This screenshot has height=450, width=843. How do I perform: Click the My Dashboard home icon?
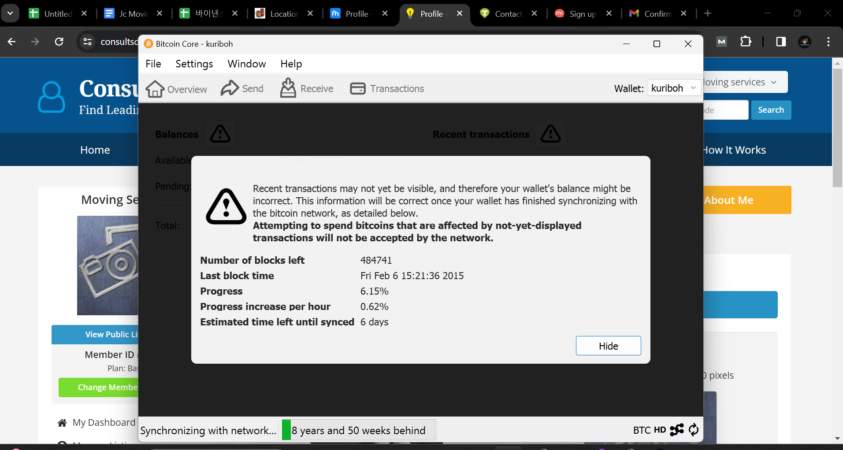pyautogui.click(x=62, y=423)
